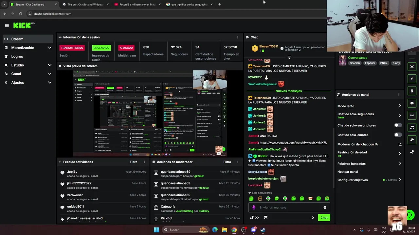419x235 pixels.
Task: Click the Spanish tag chip
Action: pyautogui.click(x=355, y=63)
